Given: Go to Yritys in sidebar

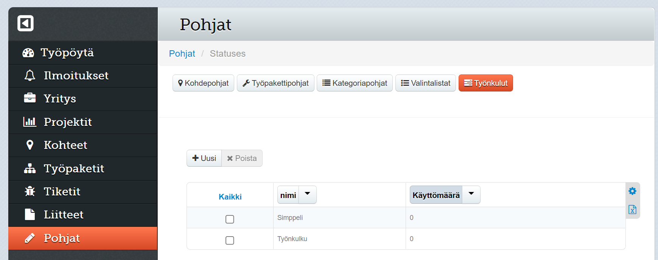Looking at the screenshot, I should tap(83, 99).
